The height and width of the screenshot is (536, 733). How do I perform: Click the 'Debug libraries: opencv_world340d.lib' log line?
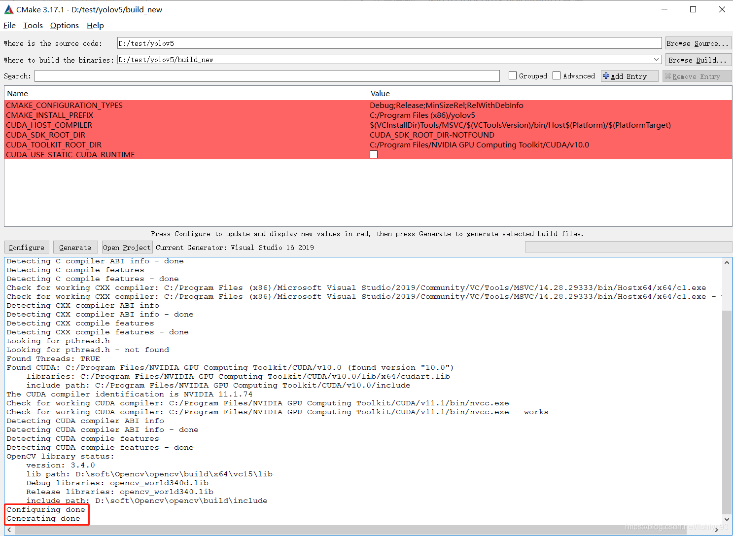point(117,483)
